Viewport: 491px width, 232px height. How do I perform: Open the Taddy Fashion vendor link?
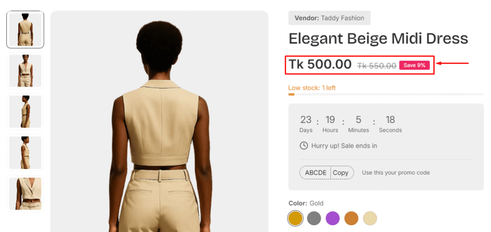point(342,18)
